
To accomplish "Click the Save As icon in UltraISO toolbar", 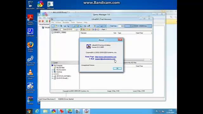I will click(69, 26).
